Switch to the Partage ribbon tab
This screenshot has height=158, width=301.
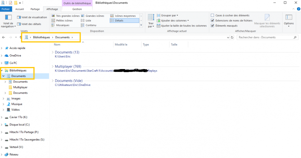(x=35, y=9)
